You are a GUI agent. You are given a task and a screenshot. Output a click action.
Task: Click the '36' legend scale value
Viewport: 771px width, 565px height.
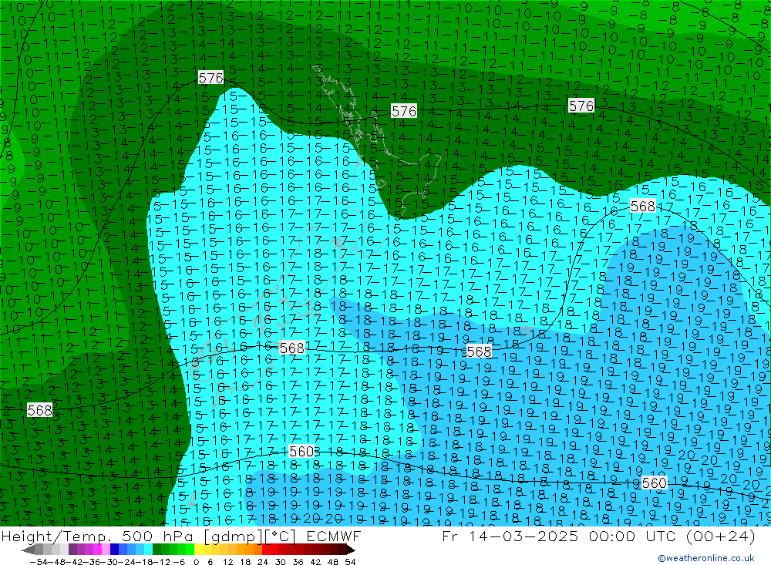click(298, 562)
